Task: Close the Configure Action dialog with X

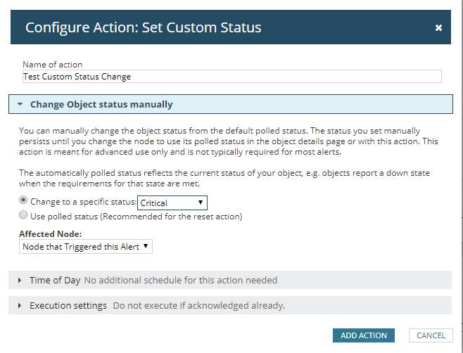Action: pyautogui.click(x=438, y=28)
